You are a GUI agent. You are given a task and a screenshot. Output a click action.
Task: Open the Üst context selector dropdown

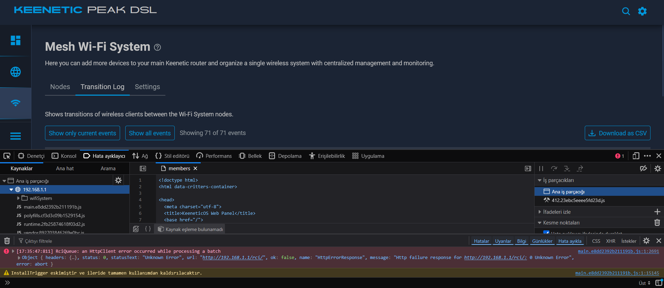pos(644,283)
